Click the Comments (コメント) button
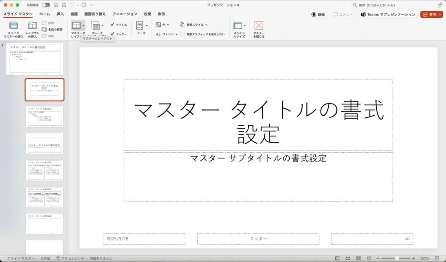Viewport: 446px width, 262px height. 343,14
